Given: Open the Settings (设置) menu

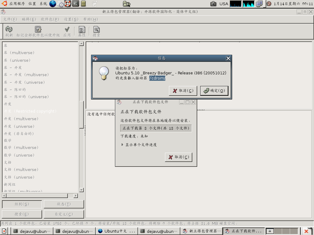Looking at the screenshot, I should [x=71, y=19].
